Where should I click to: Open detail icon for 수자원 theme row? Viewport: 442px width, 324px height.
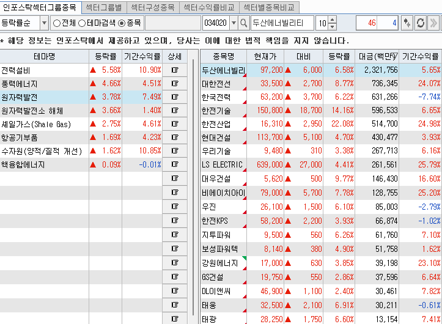click(x=175, y=151)
